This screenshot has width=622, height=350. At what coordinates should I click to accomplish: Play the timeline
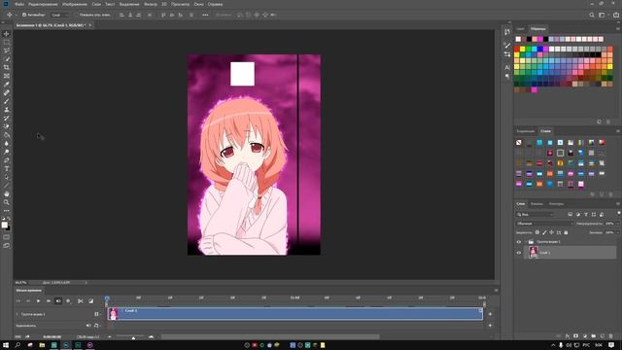(x=39, y=301)
